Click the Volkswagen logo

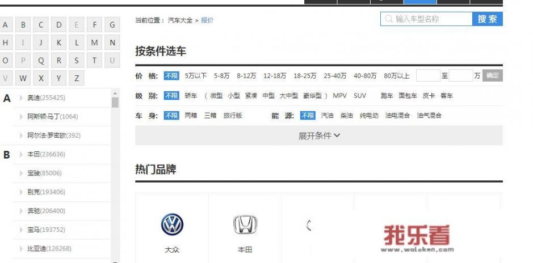172,224
